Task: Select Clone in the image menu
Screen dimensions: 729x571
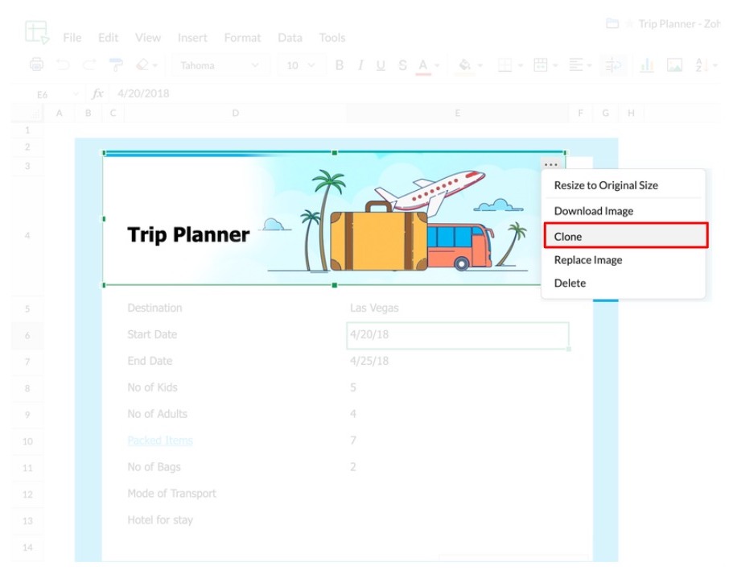Action: pyautogui.click(x=626, y=235)
